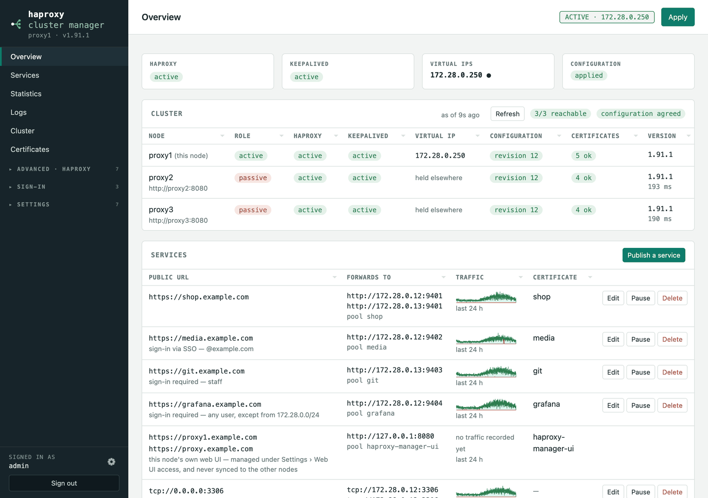The width and height of the screenshot is (708, 498).
Task: Open account settings gear icon
Action: pyautogui.click(x=112, y=462)
